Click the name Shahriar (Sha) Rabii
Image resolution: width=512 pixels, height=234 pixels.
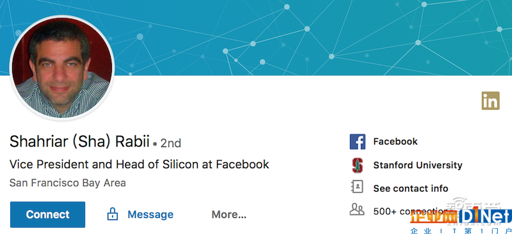click(79, 142)
